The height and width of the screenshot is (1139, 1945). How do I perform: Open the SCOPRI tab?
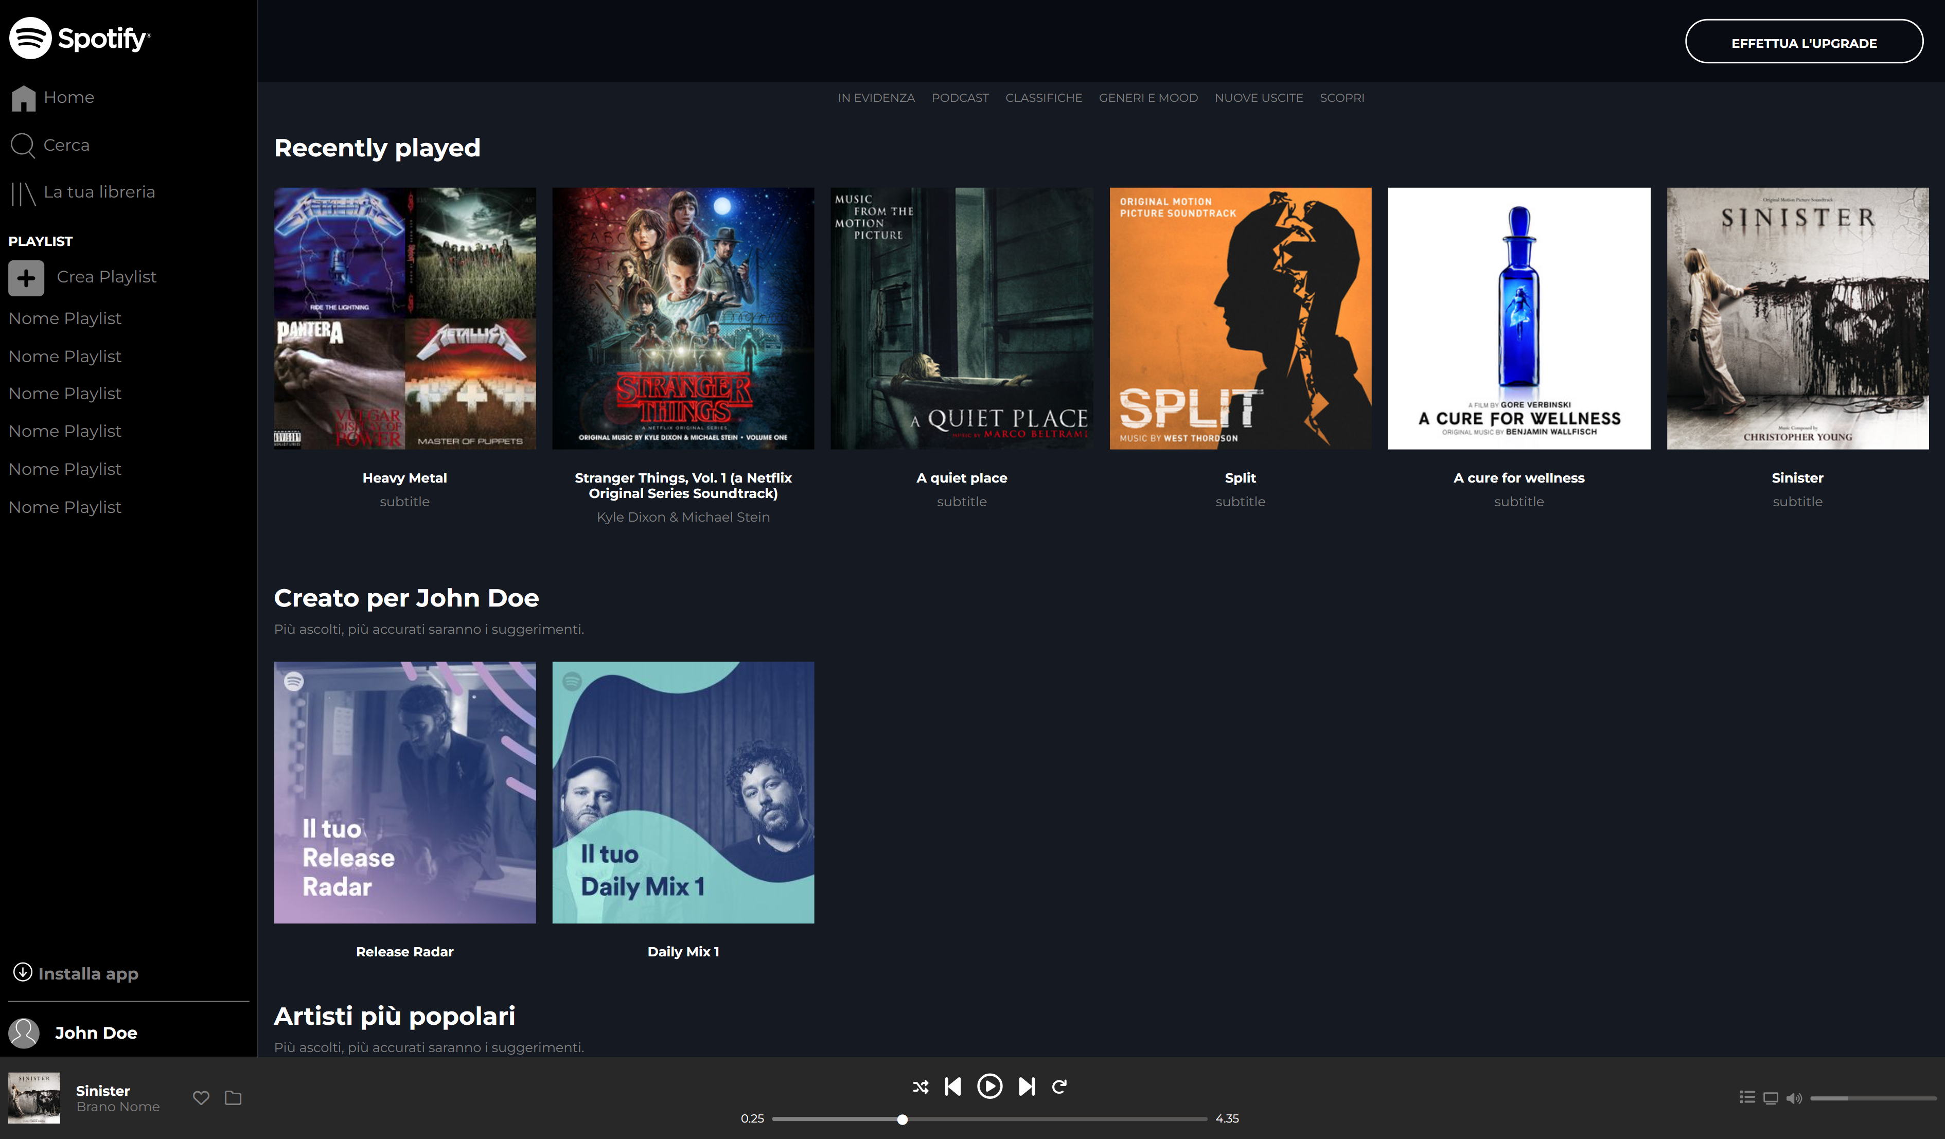pos(1341,98)
